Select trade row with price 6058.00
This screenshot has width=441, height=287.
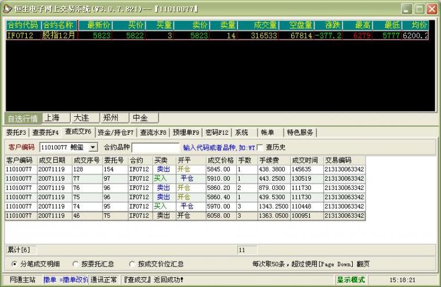tap(185, 216)
